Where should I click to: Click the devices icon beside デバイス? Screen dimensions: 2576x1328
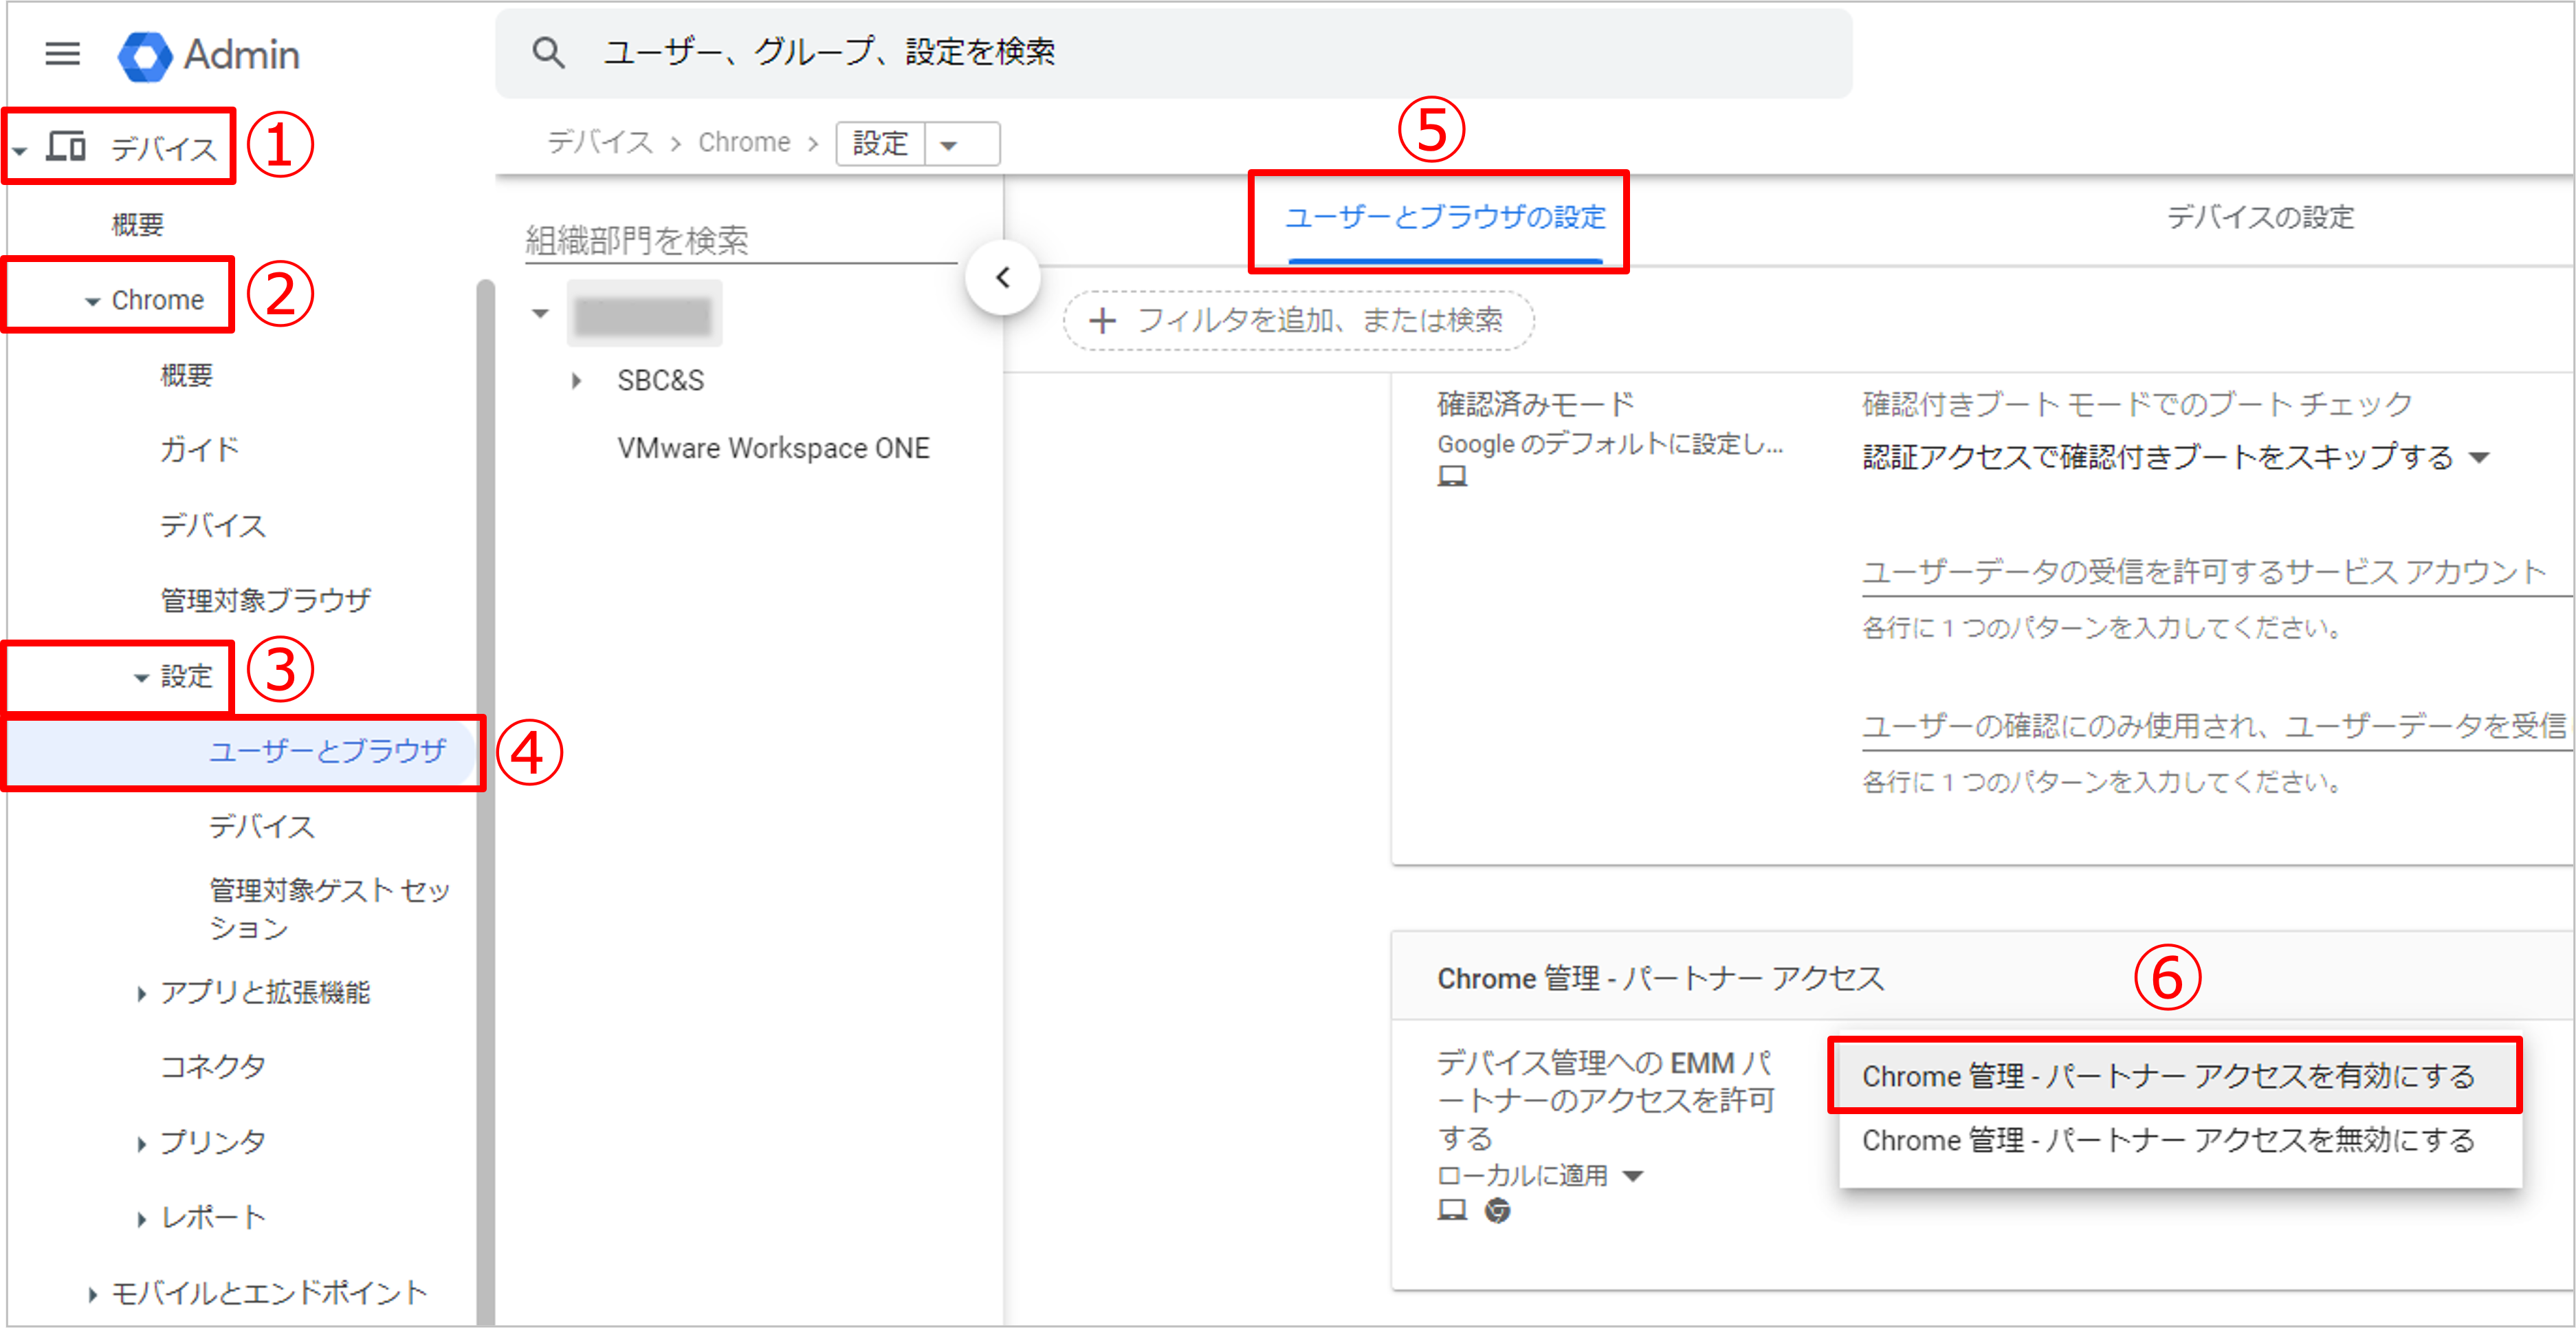coord(67,146)
